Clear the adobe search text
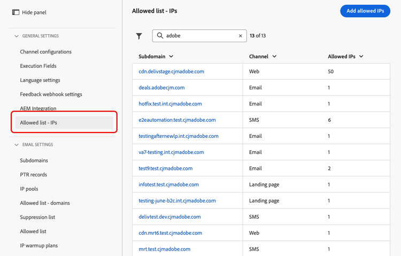Screen dimensions: 401x256 241,36
